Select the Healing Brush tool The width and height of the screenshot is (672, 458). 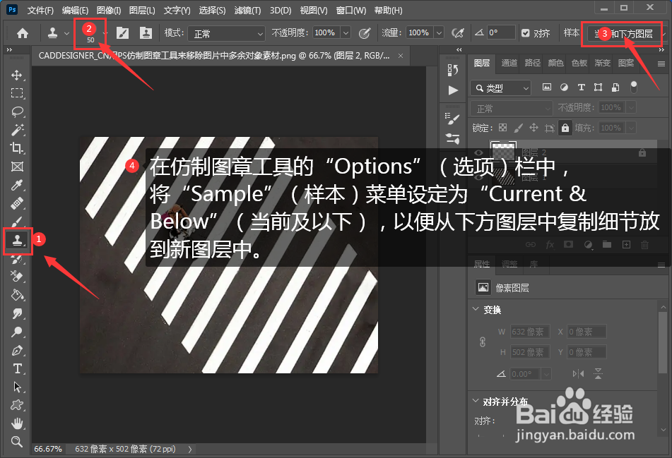click(17, 203)
